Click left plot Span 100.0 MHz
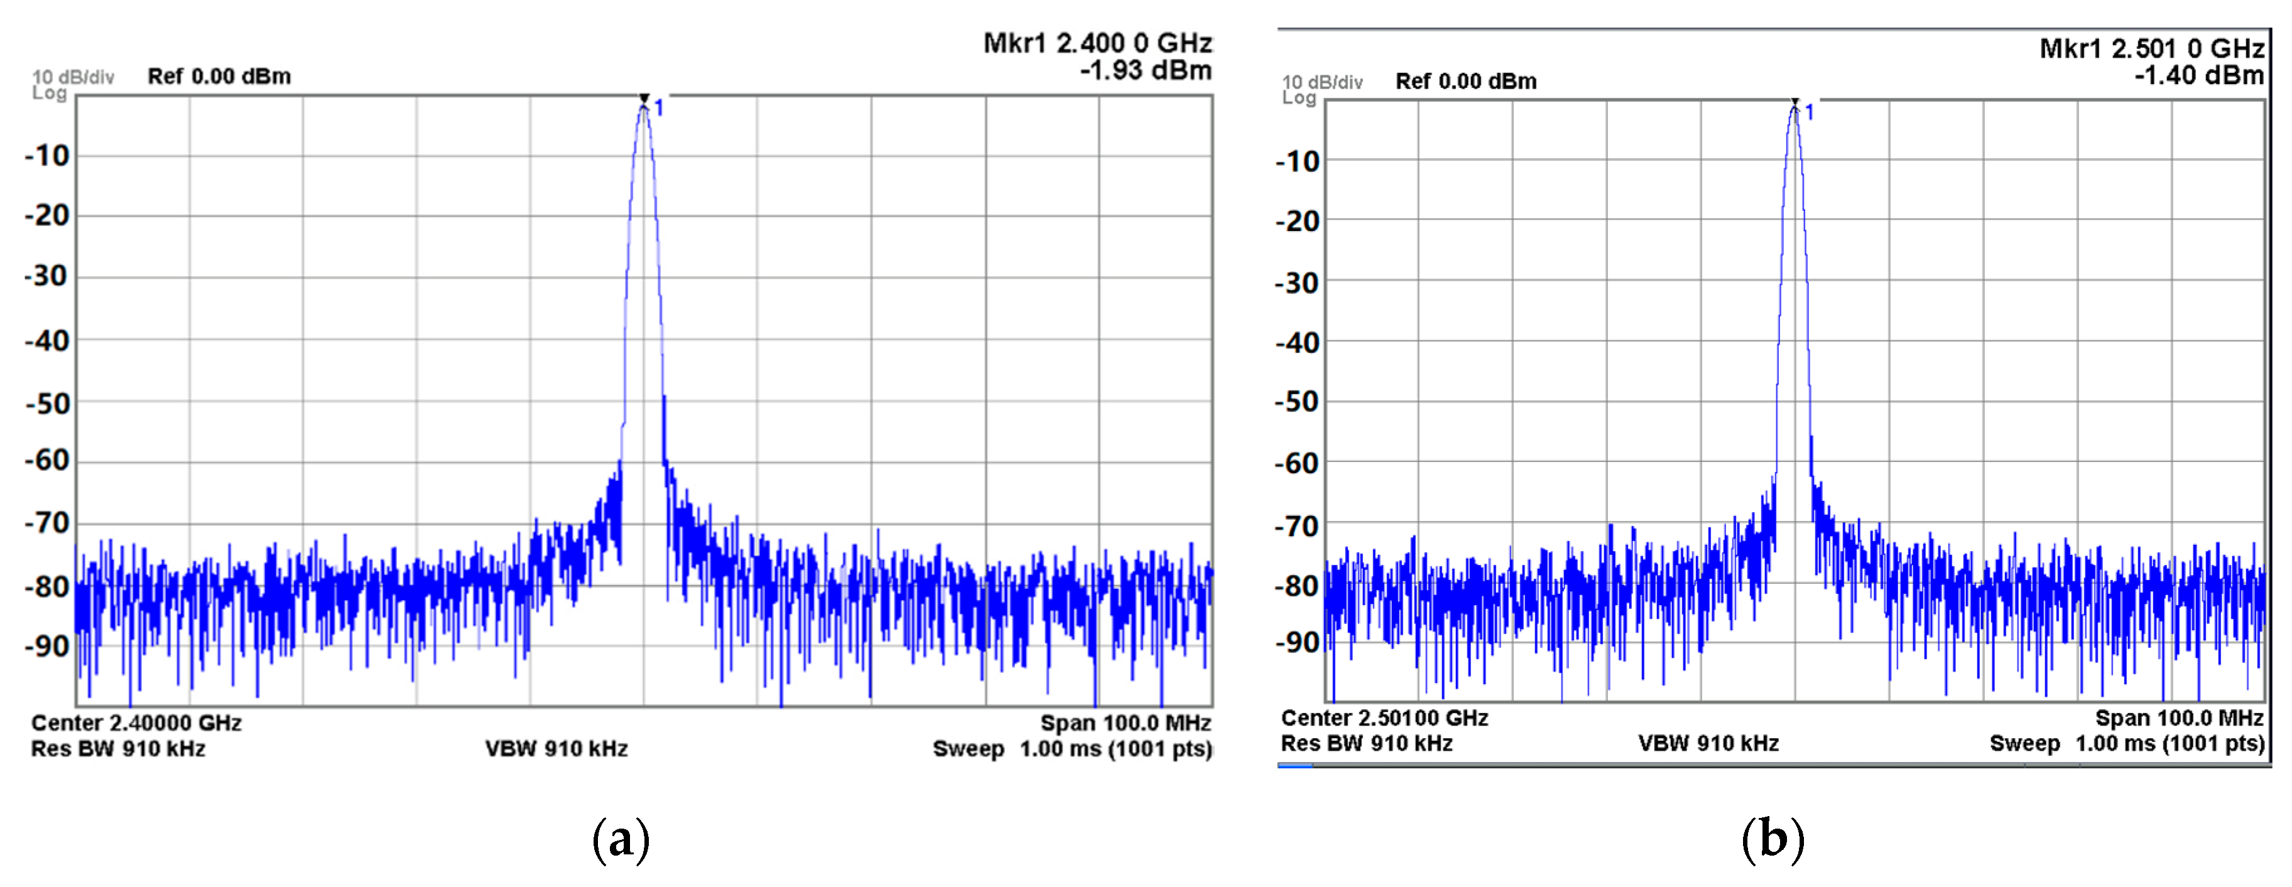Viewport: 2292px width, 887px height. (x=1125, y=723)
